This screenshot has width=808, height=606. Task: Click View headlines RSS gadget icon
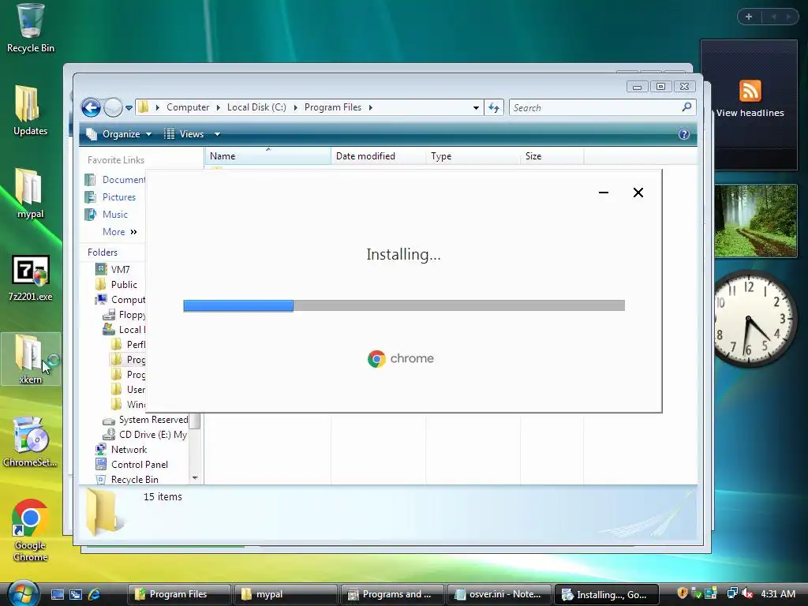coord(750,92)
